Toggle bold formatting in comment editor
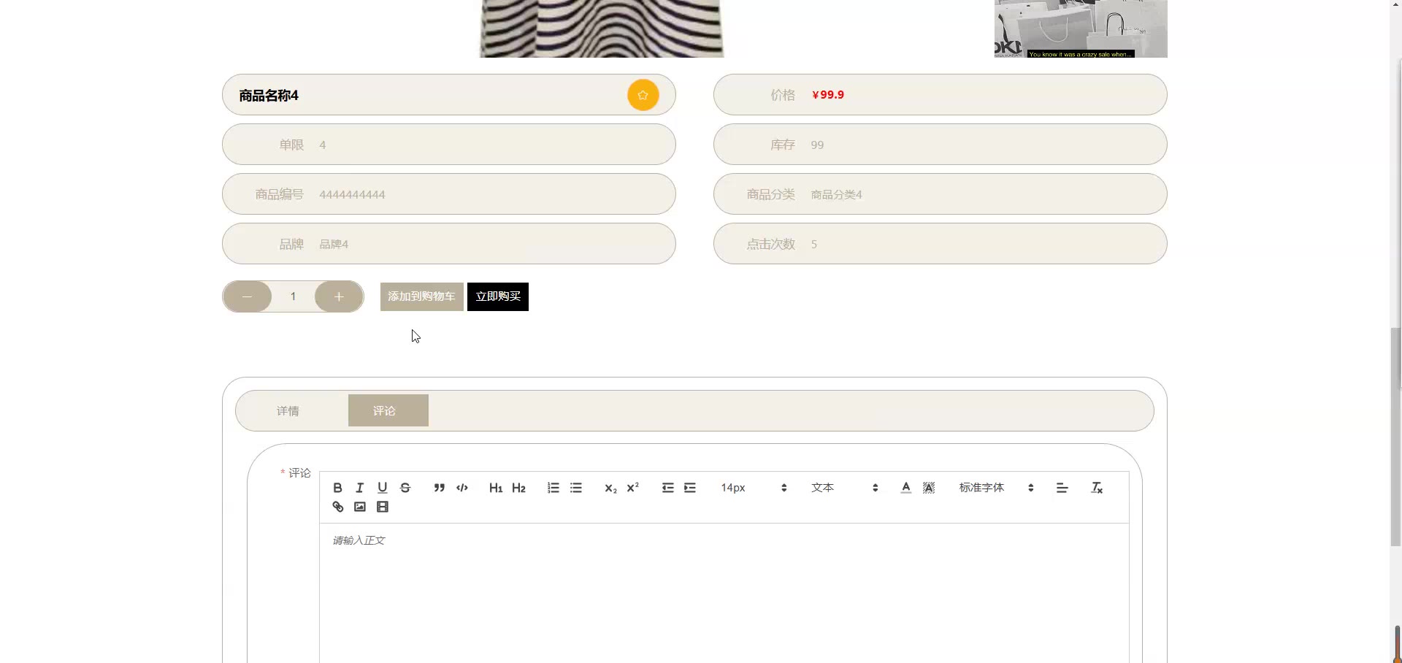 (x=337, y=488)
